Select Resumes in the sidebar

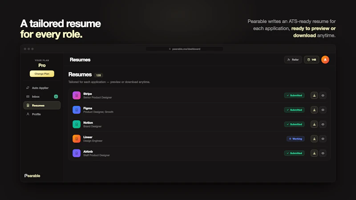click(x=42, y=105)
